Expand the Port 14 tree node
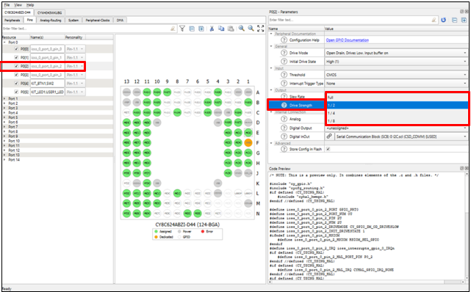This screenshot has height=292, width=471. (x=4, y=159)
